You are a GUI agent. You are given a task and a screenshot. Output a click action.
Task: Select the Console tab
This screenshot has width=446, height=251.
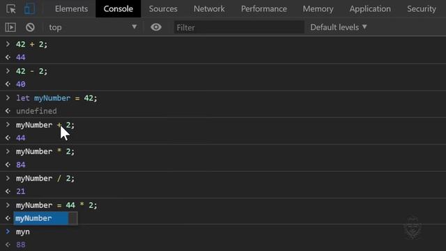(118, 9)
